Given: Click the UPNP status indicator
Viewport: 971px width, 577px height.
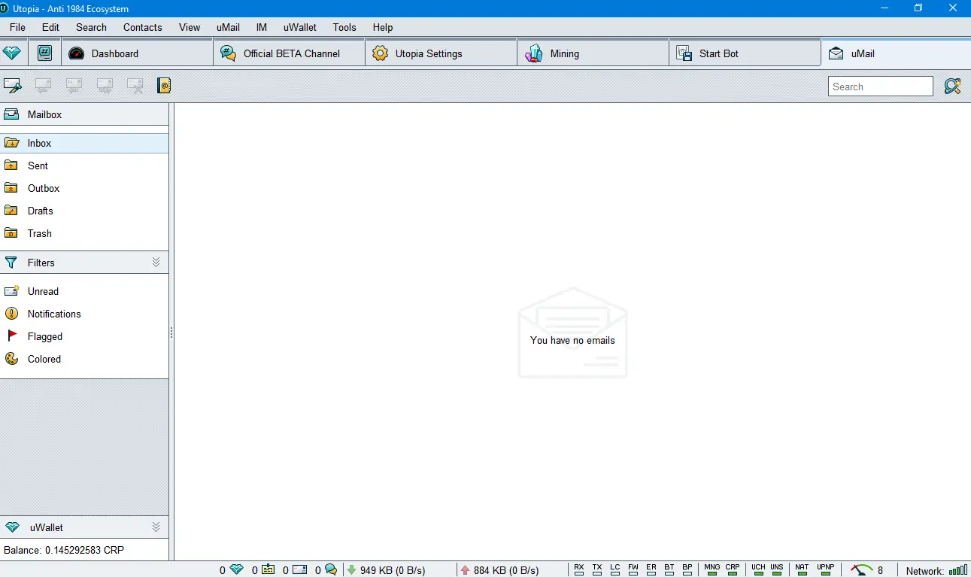Looking at the screenshot, I should 826,569.
